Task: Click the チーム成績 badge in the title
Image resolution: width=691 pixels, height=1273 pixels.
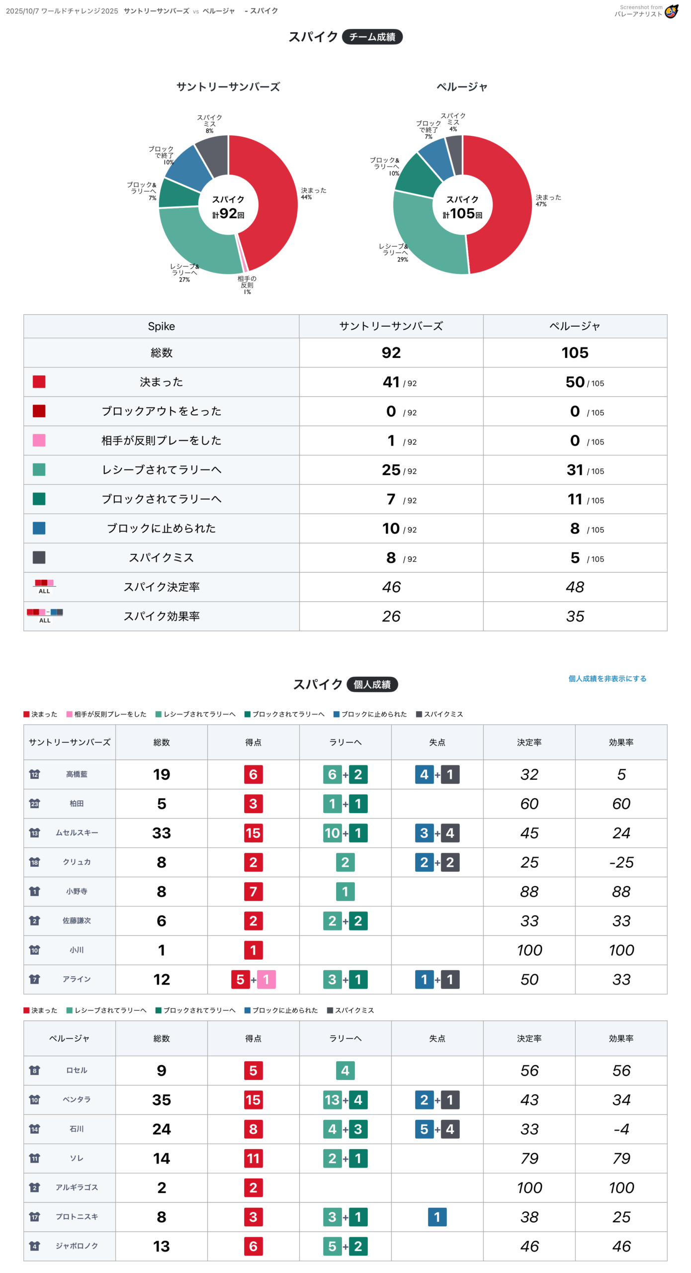Action: pos(372,37)
